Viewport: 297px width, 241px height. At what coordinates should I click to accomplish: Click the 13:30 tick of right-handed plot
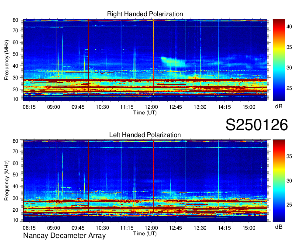200,107
